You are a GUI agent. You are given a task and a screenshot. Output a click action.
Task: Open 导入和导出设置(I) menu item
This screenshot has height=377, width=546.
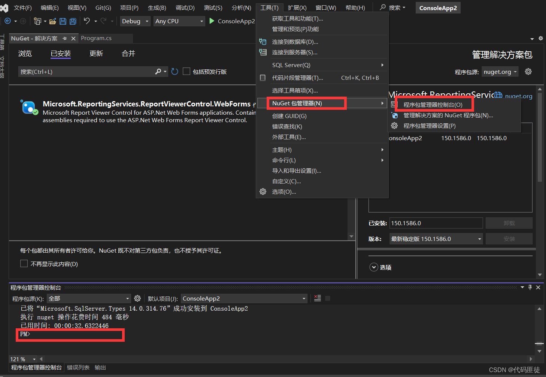[x=322, y=171]
